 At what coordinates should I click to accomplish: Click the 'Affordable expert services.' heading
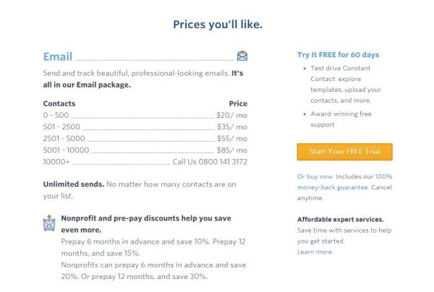point(341,219)
